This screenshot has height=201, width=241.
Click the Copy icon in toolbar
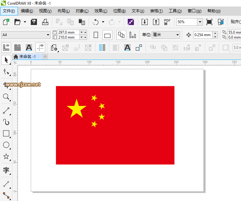point(70,22)
